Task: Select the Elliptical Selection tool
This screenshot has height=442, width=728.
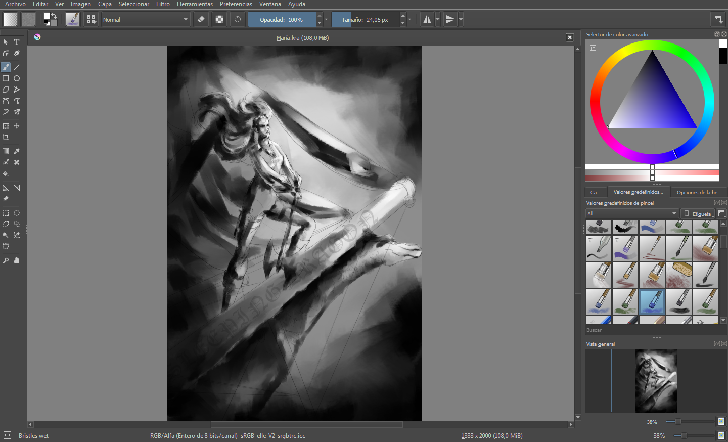Action: click(17, 213)
